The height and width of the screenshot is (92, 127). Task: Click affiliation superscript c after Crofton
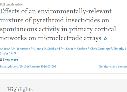click(88, 48)
